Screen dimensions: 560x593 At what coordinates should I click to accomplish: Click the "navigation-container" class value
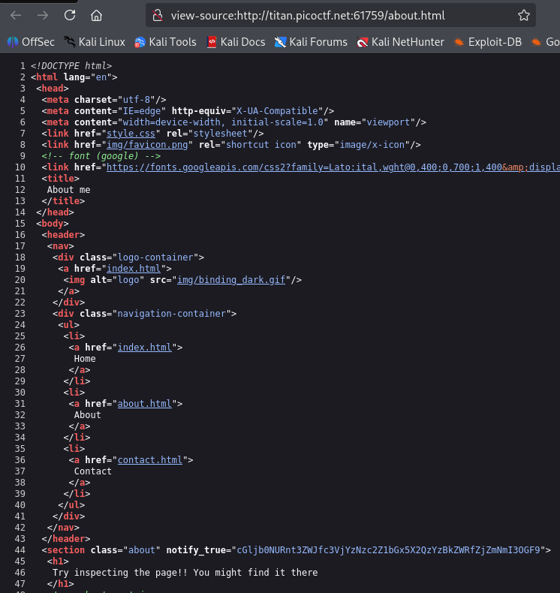coord(172,314)
